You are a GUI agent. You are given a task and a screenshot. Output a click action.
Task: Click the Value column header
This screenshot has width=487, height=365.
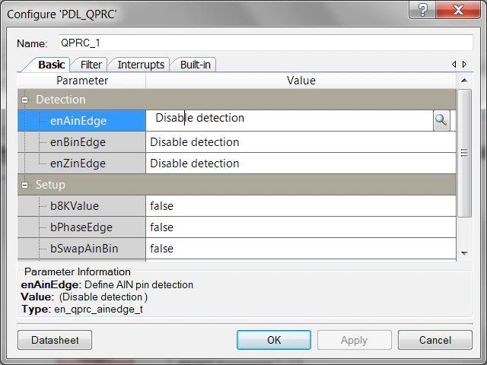301,81
